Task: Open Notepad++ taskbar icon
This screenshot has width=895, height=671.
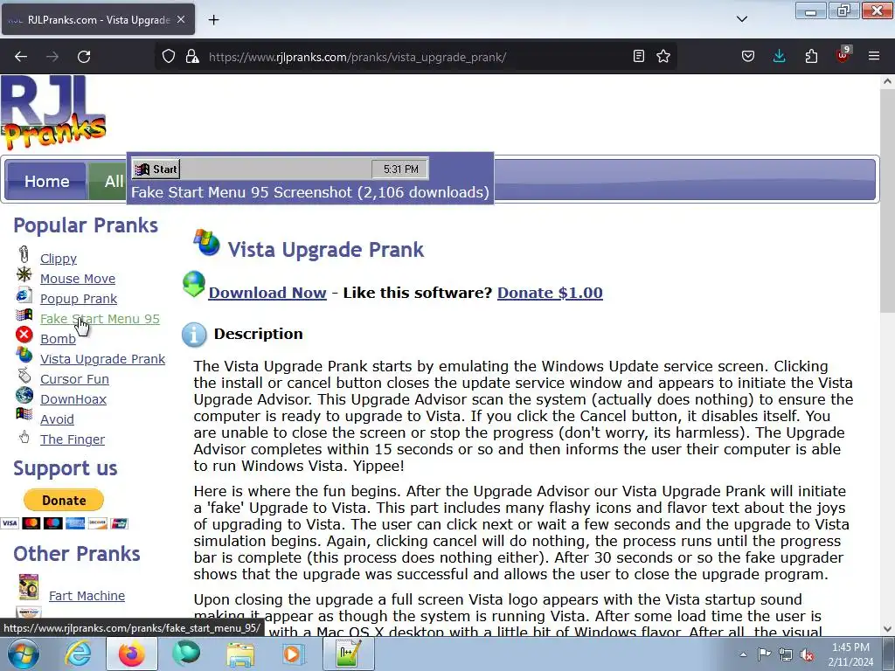Action: click(348, 654)
